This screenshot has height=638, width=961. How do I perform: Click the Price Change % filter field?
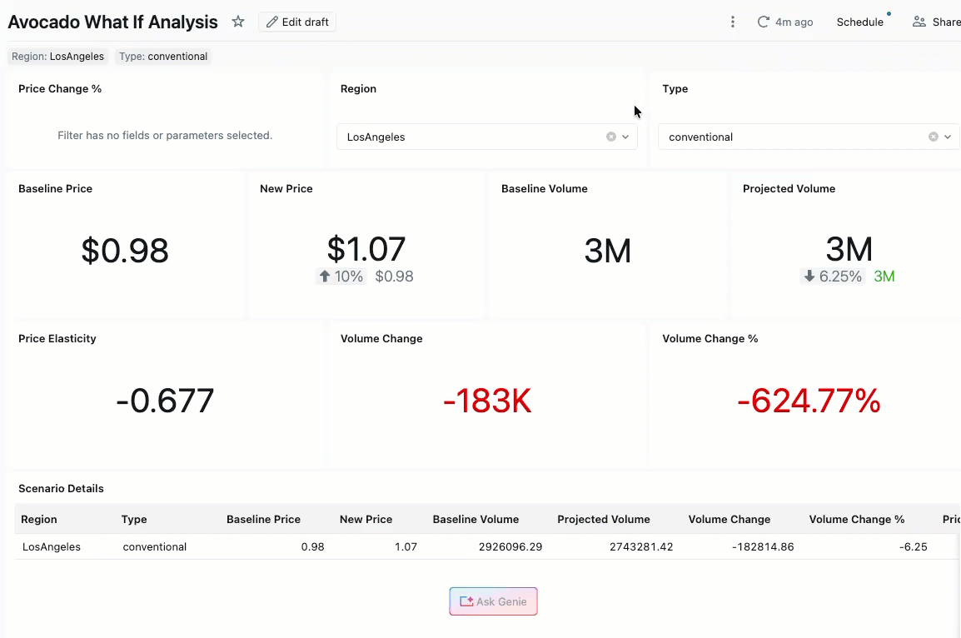[x=164, y=135]
